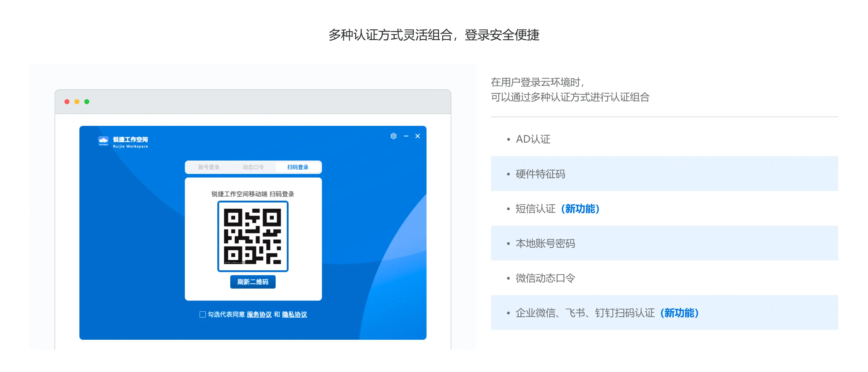Open the 隐私协议 link
This screenshot has width=868, height=372.
294,314
